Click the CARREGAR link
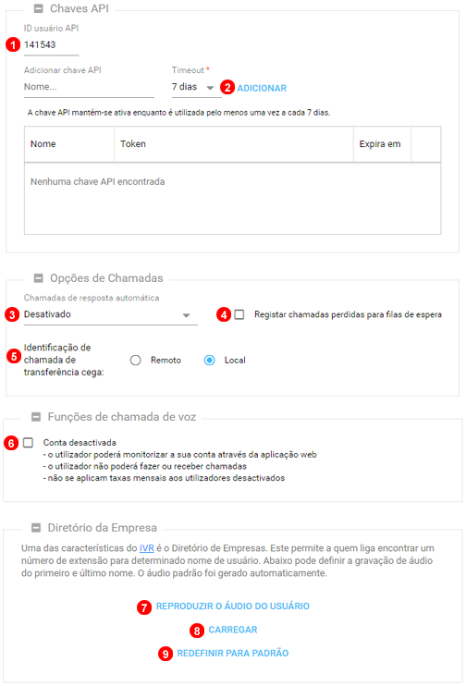The width and height of the screenshot is (466, 686). coord(233,630)
